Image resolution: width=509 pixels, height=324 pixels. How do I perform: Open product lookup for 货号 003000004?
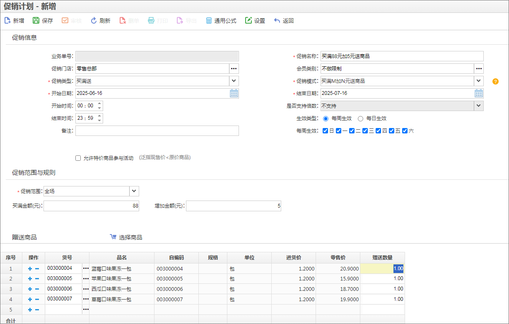coord(86,268)
